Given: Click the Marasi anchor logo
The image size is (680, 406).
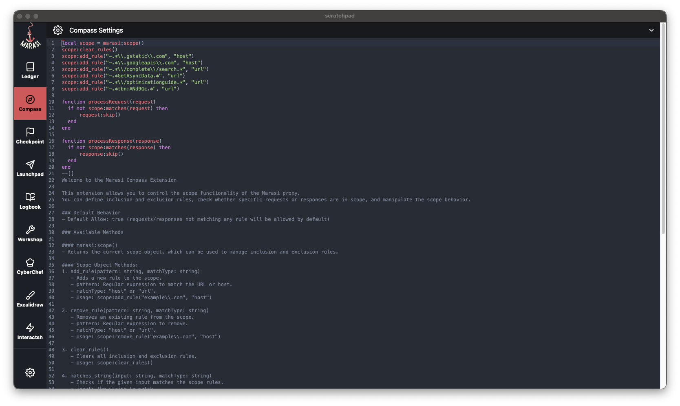Looking at the screenshot, I should point(30,37).
